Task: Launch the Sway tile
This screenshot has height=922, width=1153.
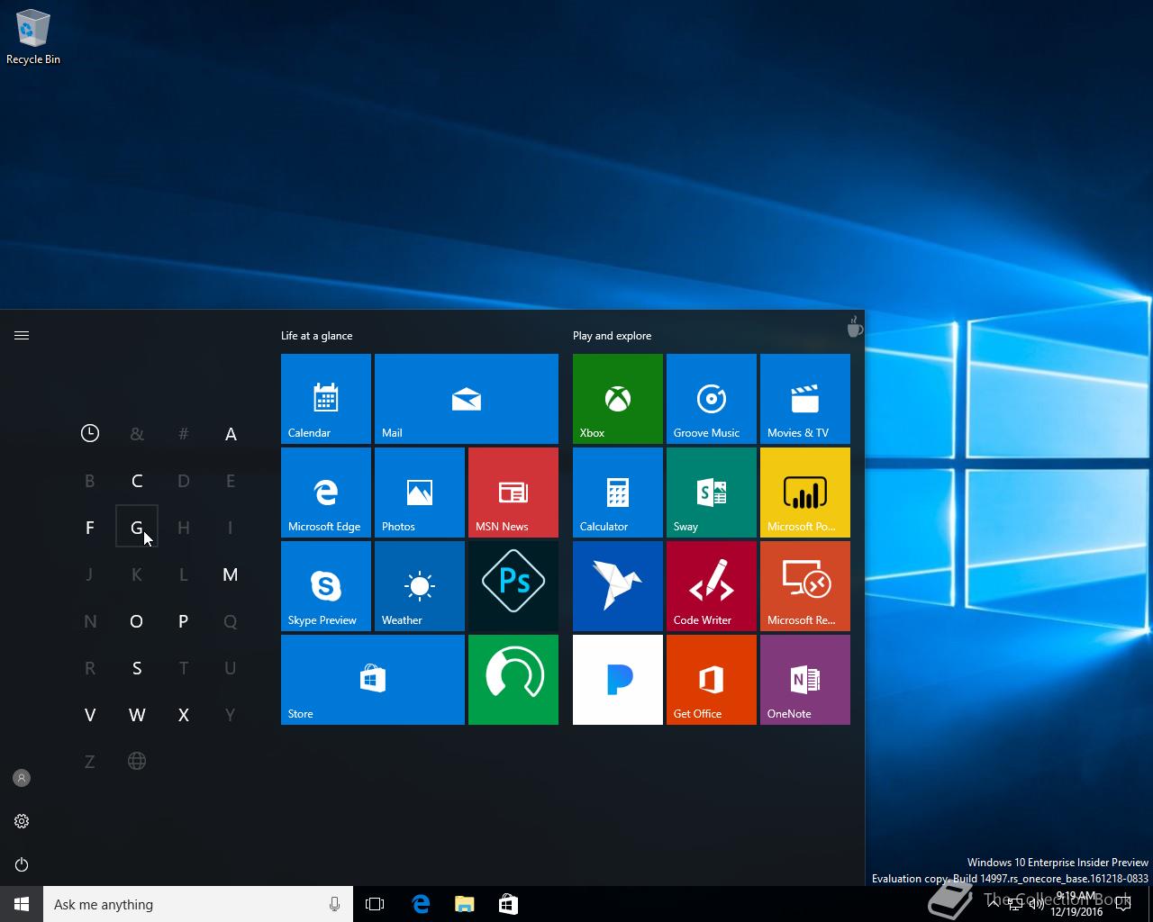Action: [x=712, y=493]
